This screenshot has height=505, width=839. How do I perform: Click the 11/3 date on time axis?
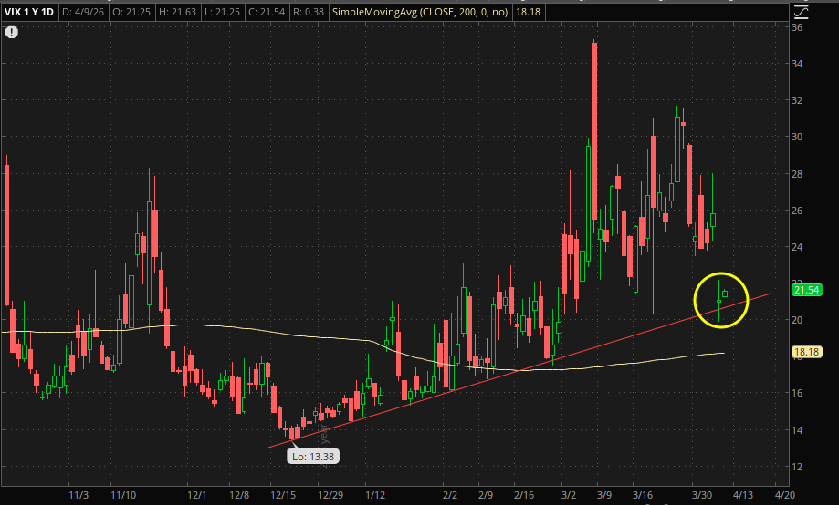[79, 495]
